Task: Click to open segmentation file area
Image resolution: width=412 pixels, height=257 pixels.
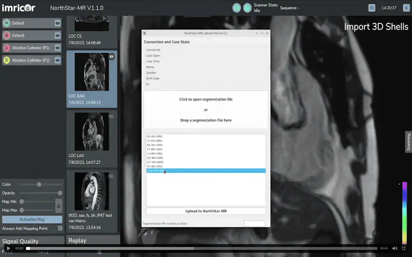Action: click(206, 110)
